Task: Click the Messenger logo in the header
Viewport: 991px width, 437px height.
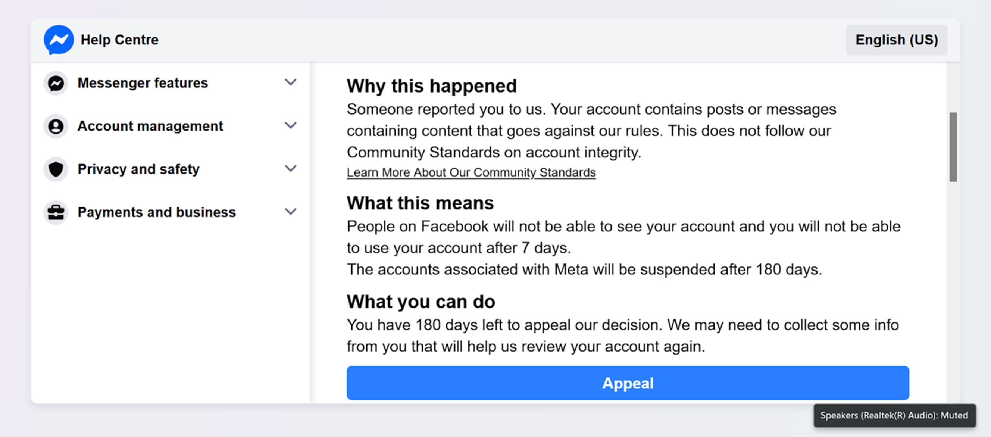Action: 59,40
